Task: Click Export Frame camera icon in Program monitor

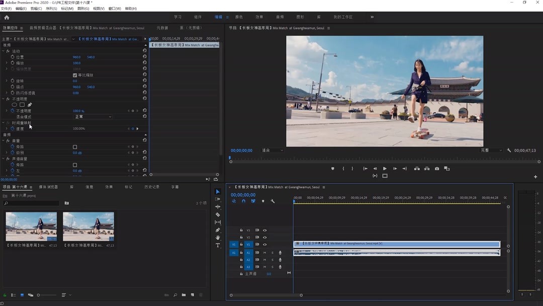Action: click(437, 169)
